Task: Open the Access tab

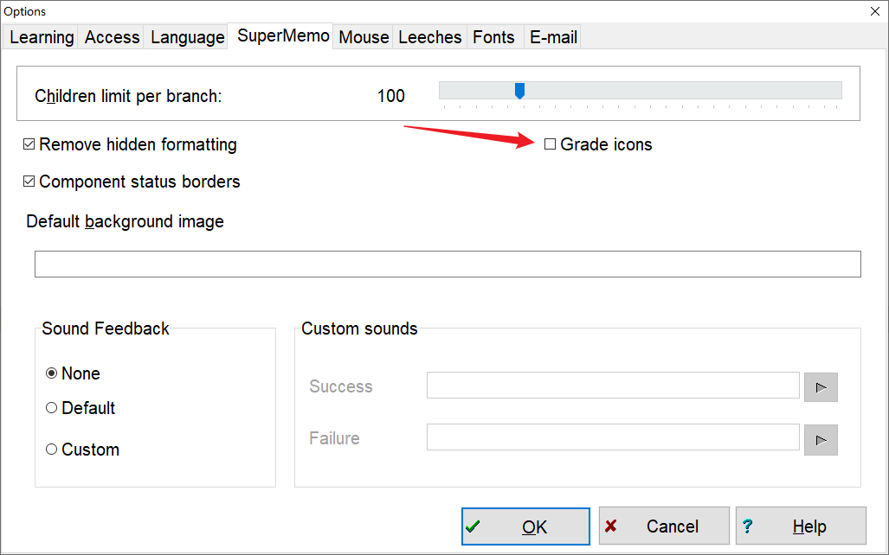Action: pos(113,37)
